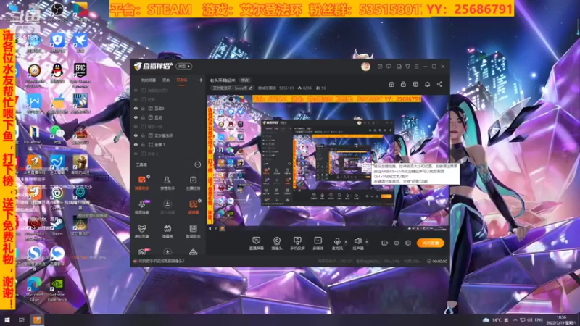Image resolution: width=580 pixels, height=326 pixels.
Task: Click the shop icon beside the bell
Action: 415,84
